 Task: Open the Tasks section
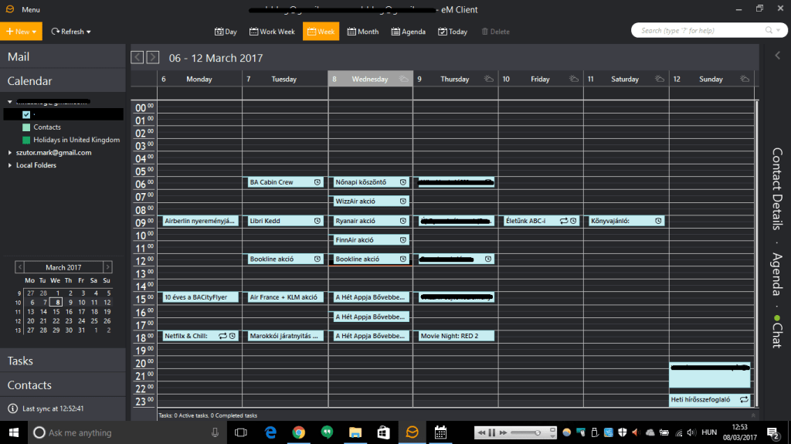click(20, 361)
